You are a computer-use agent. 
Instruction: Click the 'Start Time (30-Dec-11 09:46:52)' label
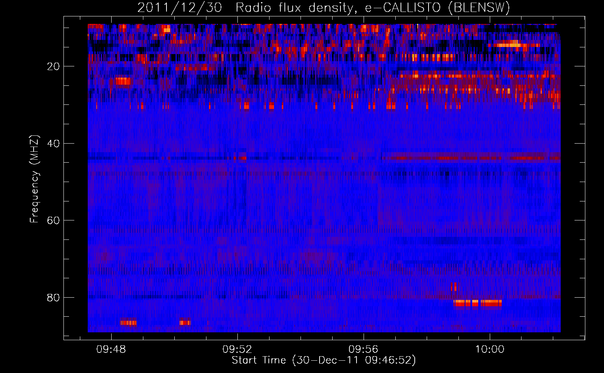(x=324, y=360)
